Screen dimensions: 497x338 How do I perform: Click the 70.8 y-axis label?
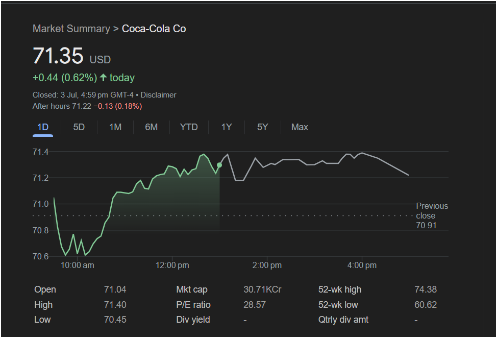(41, 230)
